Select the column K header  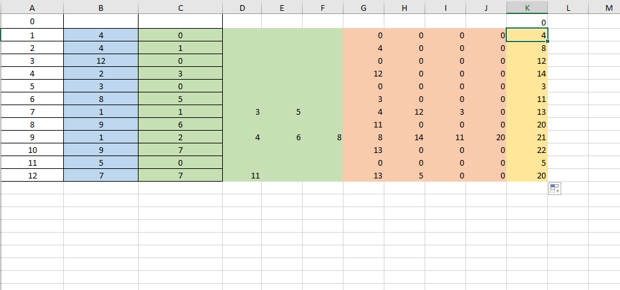(527, 7)
